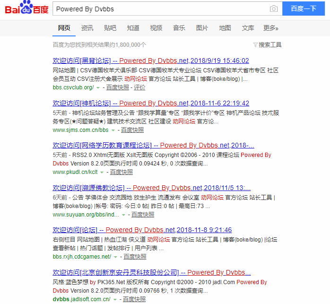Open the 图片 tab
The image size is (330, 304).
202,28
